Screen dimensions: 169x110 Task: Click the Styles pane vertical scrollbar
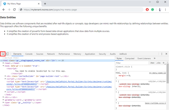point(167,73)
